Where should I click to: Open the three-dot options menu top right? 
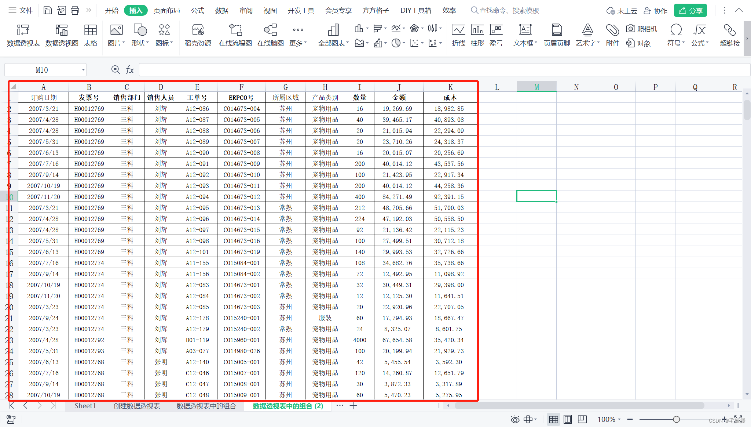pyautogui.click(x=724, y=10)
